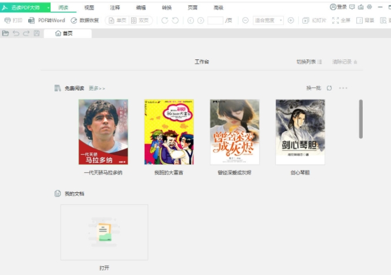Click the 打开 open document button
Image resolution: width=391 pixels, height=275 pixels.
click(104, 233)
